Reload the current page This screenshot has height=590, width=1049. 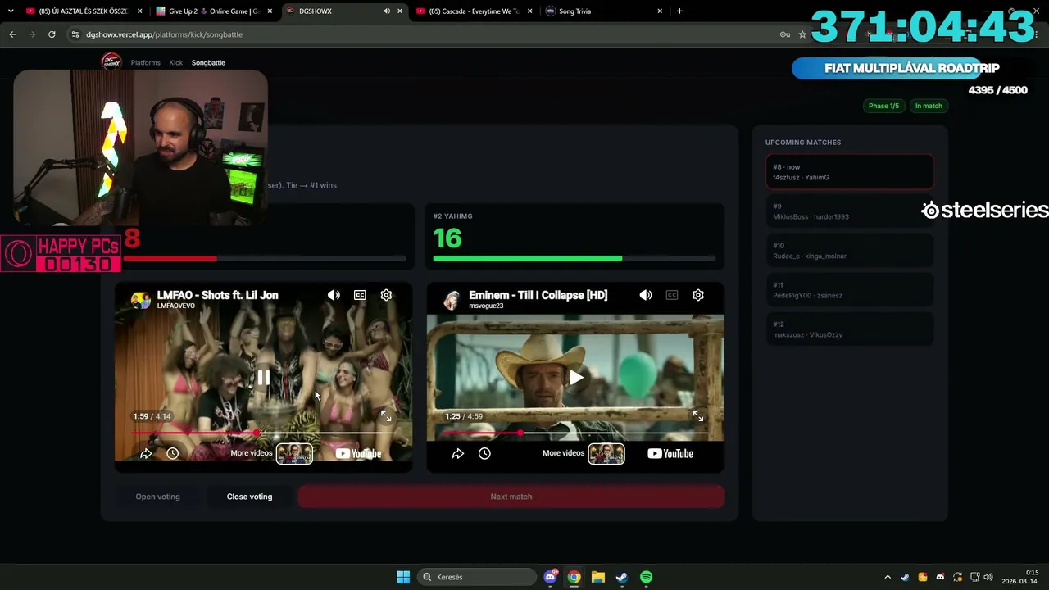click(52, 34)
